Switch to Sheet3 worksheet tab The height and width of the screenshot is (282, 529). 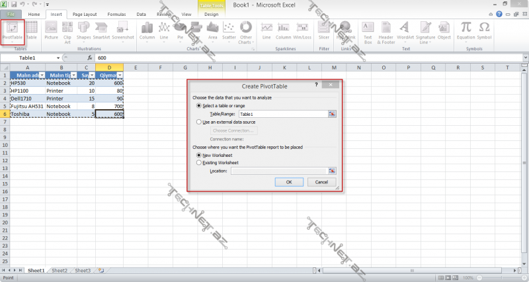[83, 271]
